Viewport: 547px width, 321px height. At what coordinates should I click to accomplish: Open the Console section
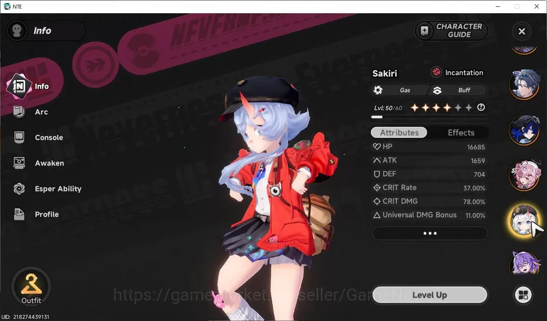[x=49, y=137]
